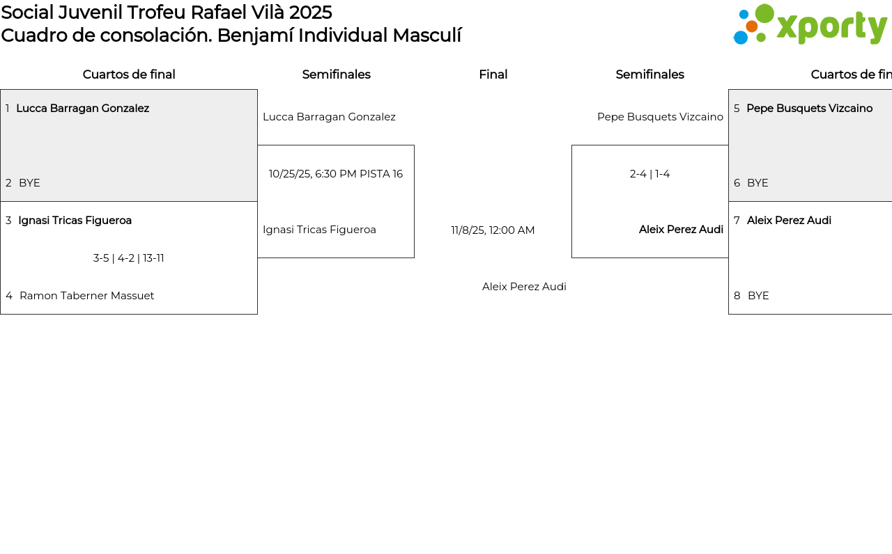Click Aleix Perez Audi in quarterfinal slot 7
This screenshot has height=554, width=892.
click(x=789, y=221)
